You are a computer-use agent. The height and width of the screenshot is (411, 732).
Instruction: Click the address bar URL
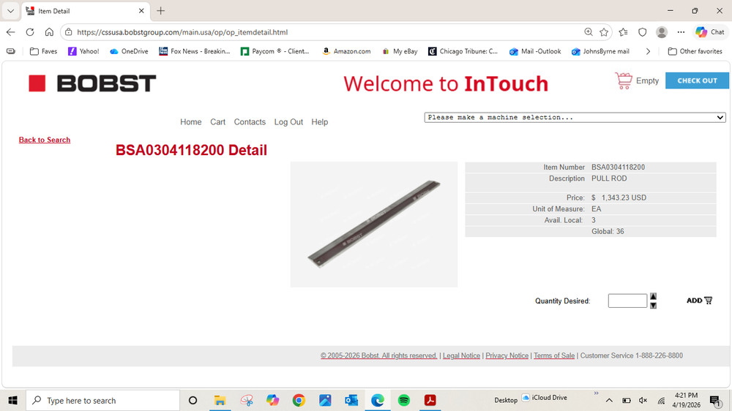[x=182, y=32]
